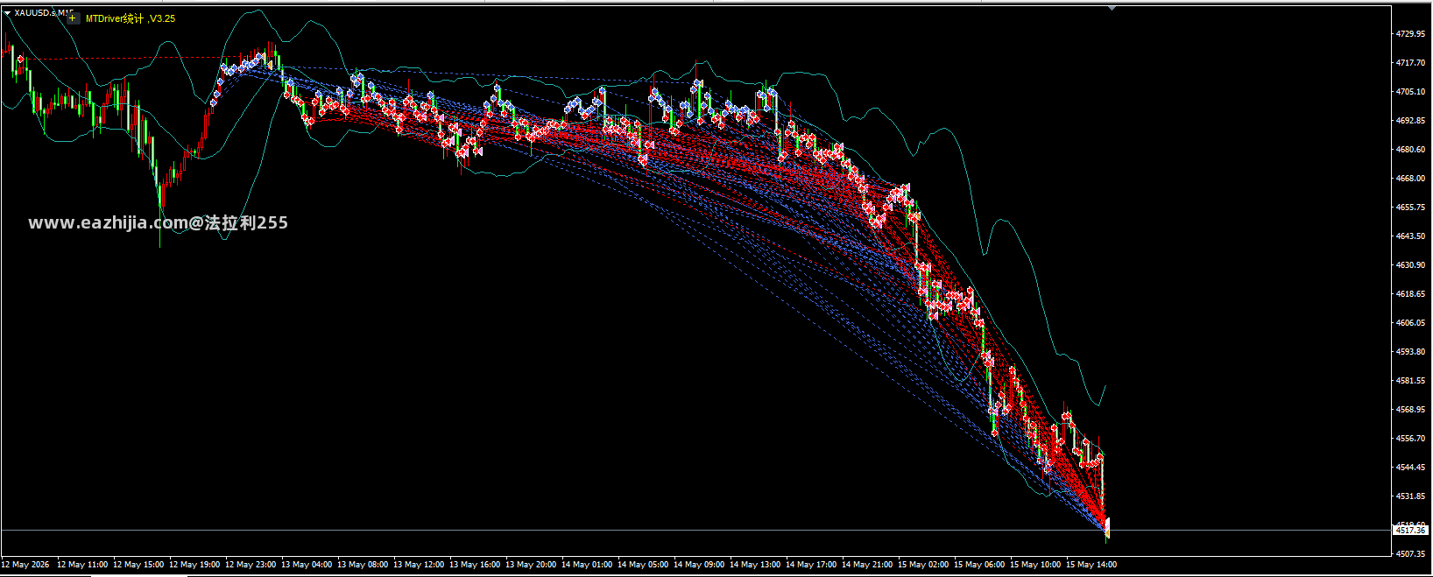Screen dimensions: 1433x577
Task: Click the 4717.70 price scale label
Action: [1410, 62]
